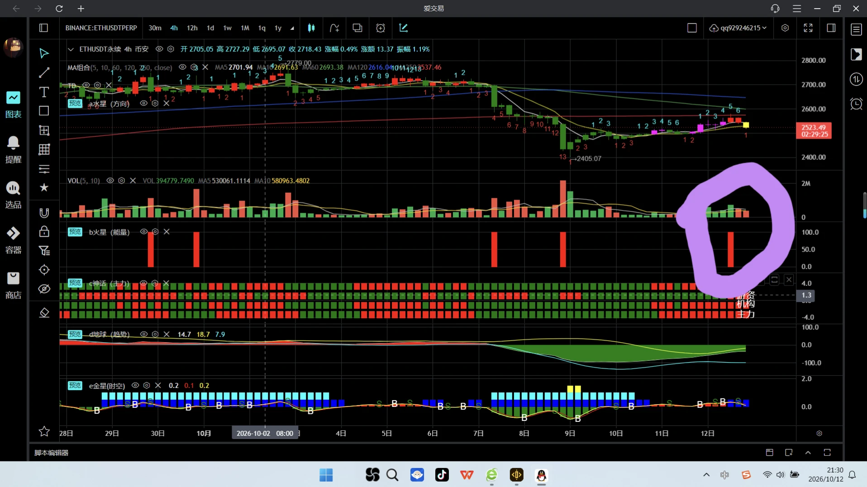867x487 pixels.
Task: Expand more timeframes arrow after 1y
Action: point(292,28)
